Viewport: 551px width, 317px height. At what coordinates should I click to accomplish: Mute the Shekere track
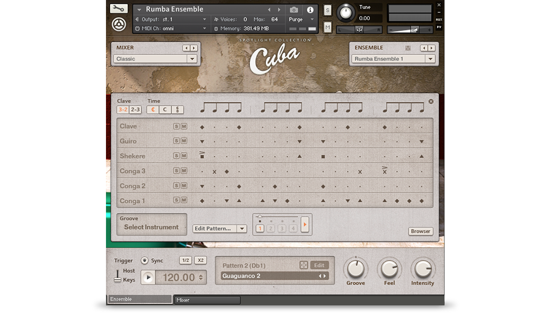pos(184,155)
